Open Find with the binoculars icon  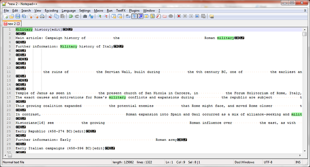[85, 16]
